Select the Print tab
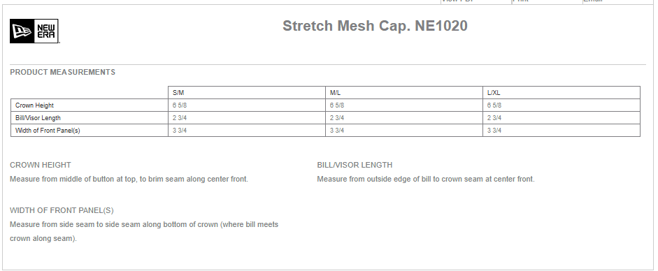Viewport: 658px width, 271px height. 547,1
